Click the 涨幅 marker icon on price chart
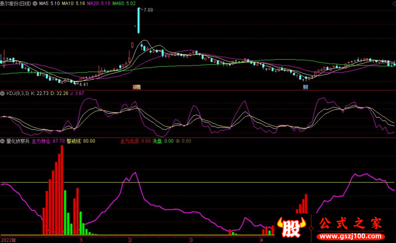The width and height of the screenshot is (396, 243). 136,87
